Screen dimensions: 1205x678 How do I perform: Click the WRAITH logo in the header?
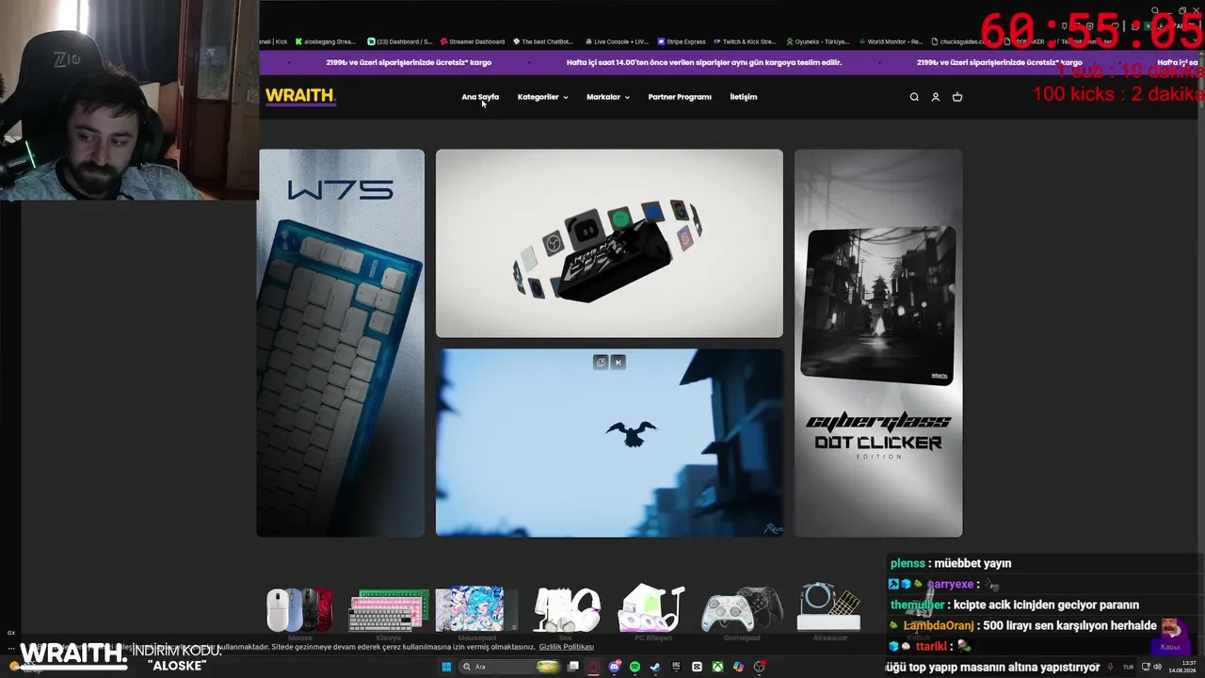click(x=300, y=96)
